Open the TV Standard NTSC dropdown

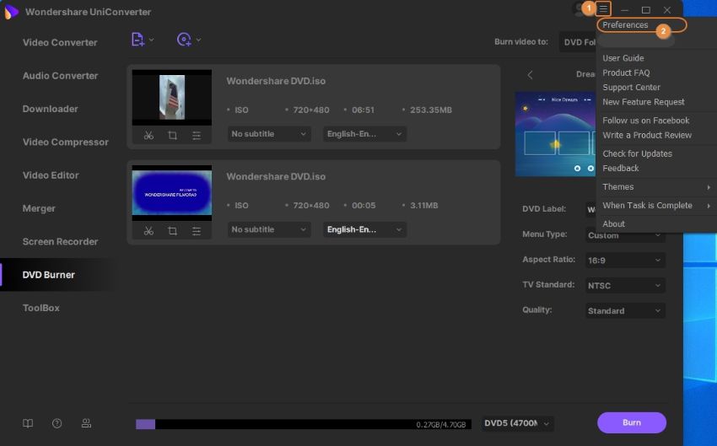click(x=625, y=286)
